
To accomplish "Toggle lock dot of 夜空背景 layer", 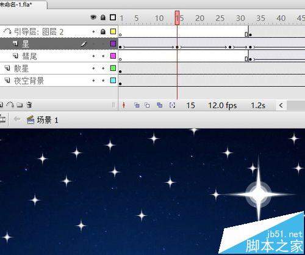I will coord(103,81).
